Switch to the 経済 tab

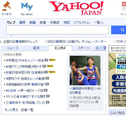coord(36,48)
